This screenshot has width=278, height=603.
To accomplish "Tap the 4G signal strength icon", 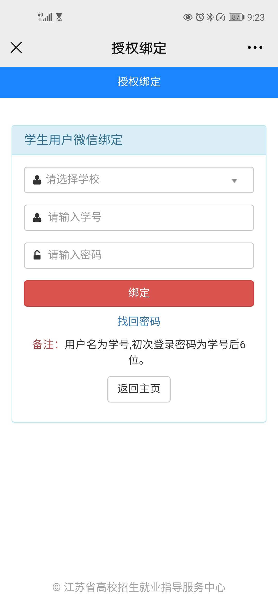I will tap(45, 17).
